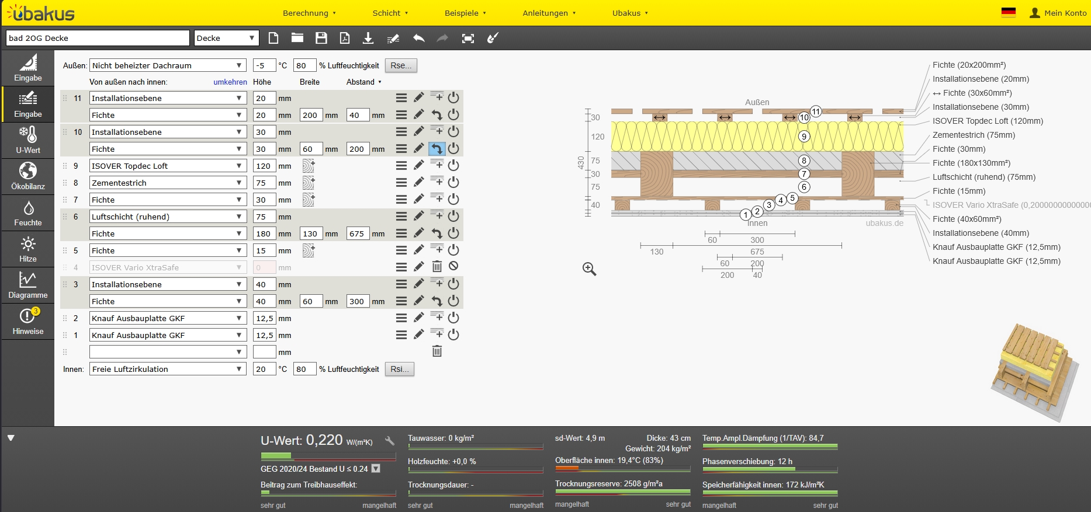Open the Anleitungen menu

pyautogui.click(x=549, y=13)
